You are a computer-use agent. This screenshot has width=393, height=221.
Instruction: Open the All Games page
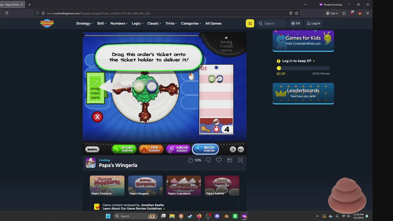213,23
